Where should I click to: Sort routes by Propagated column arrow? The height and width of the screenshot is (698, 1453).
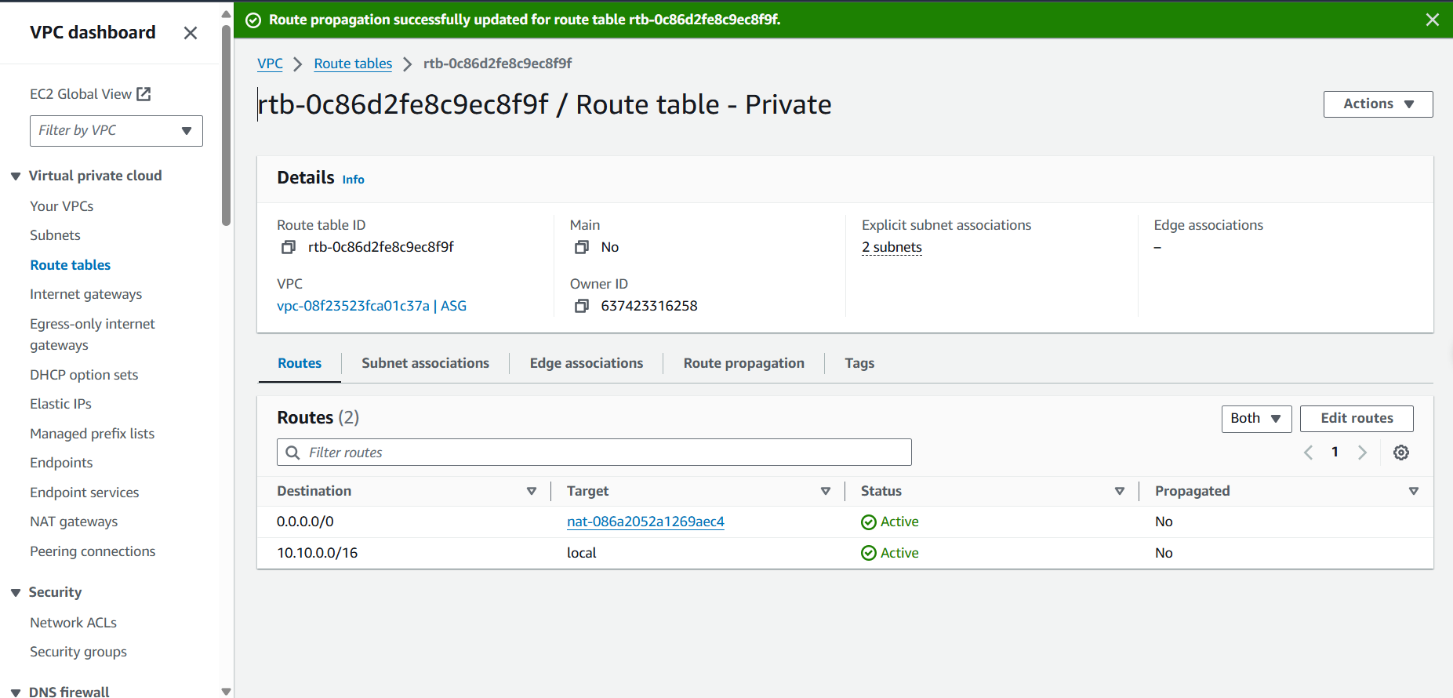[1414, 491]
